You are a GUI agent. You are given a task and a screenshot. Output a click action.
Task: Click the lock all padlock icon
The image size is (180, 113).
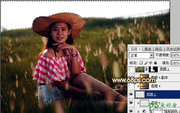tap(155, 63)
